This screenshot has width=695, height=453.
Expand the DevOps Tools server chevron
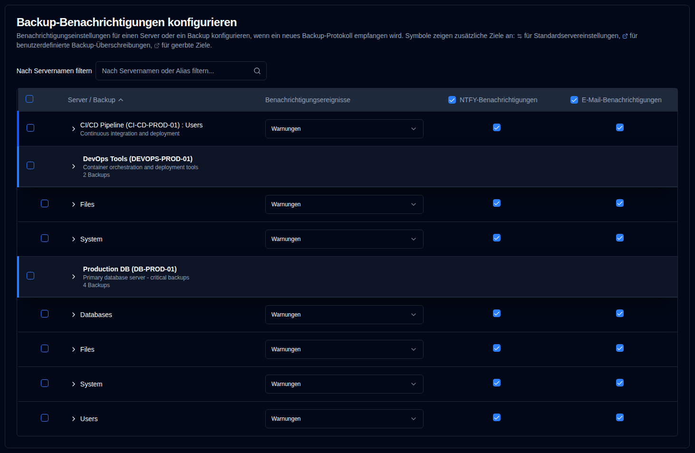[x=74, y=166]
